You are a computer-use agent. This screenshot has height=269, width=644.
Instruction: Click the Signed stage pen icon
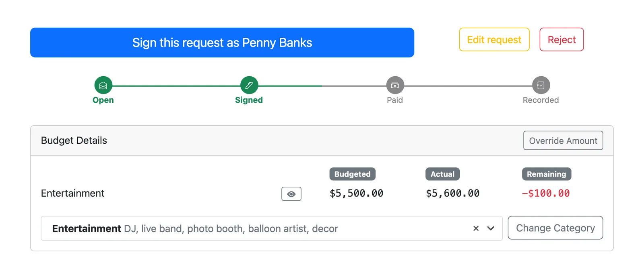pos(249,85)
